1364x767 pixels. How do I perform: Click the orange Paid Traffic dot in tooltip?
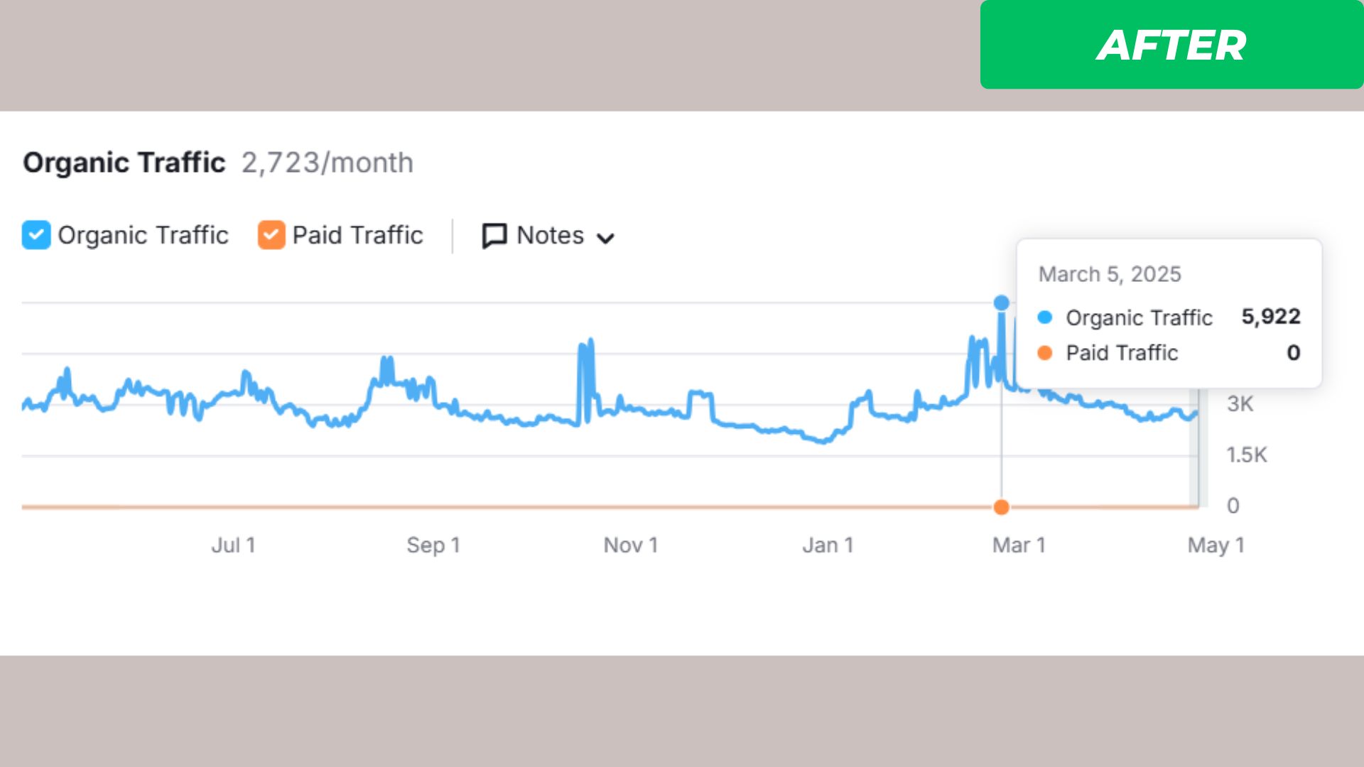1044,353
